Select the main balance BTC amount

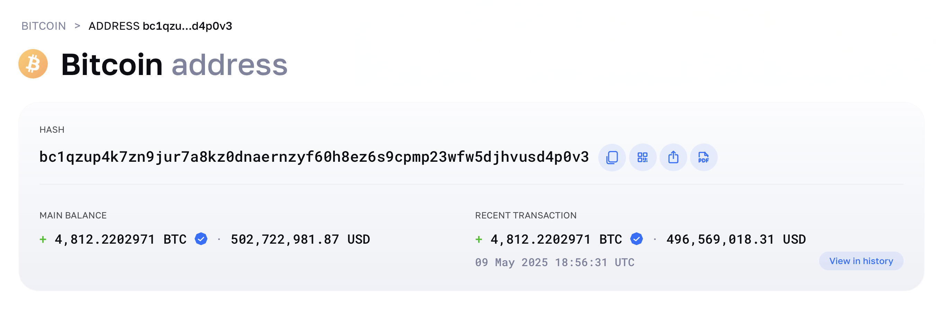pos(120,239)
